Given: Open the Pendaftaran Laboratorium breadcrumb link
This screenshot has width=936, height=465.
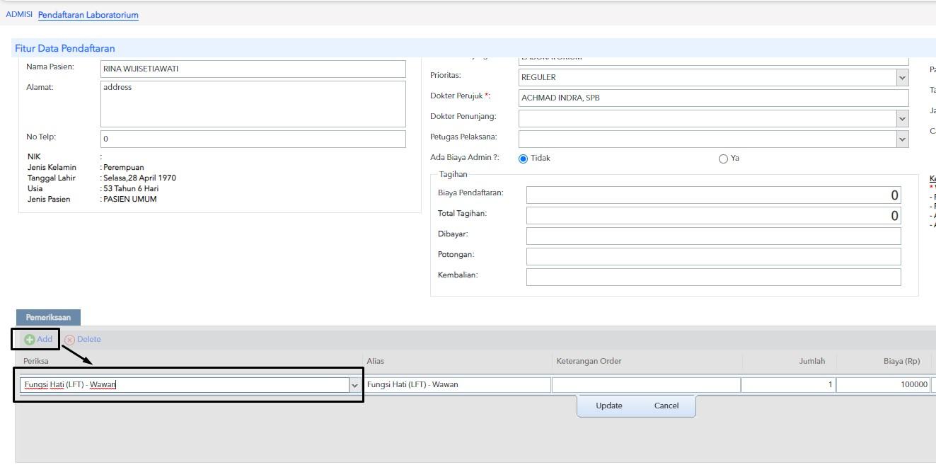Looking at the screenshot, I should (88, 15).
